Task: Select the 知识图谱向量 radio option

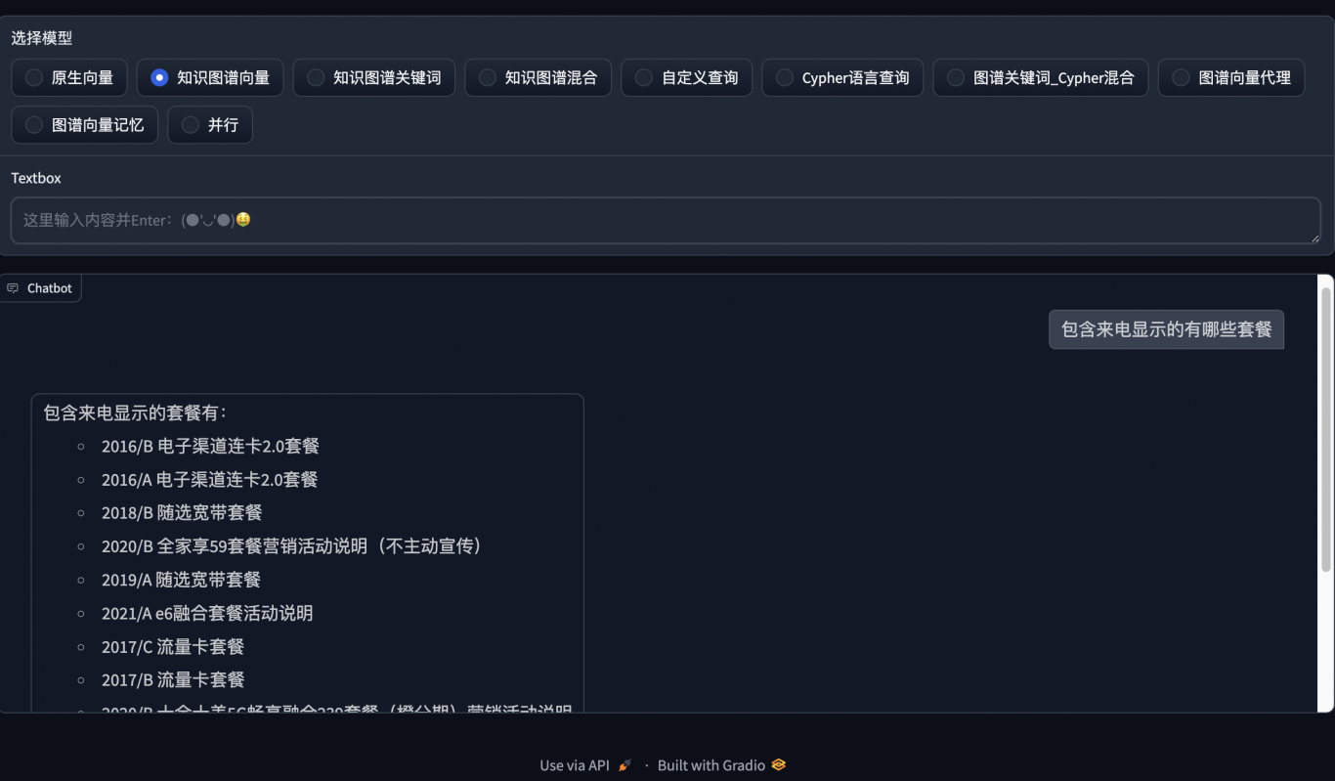Action: (210, 77)
